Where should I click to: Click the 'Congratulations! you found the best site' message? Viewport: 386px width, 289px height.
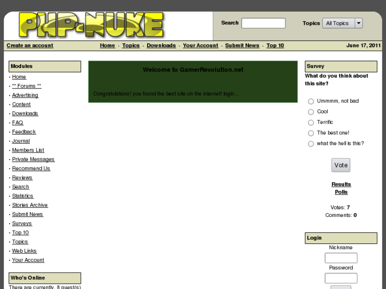click(166, 94)
